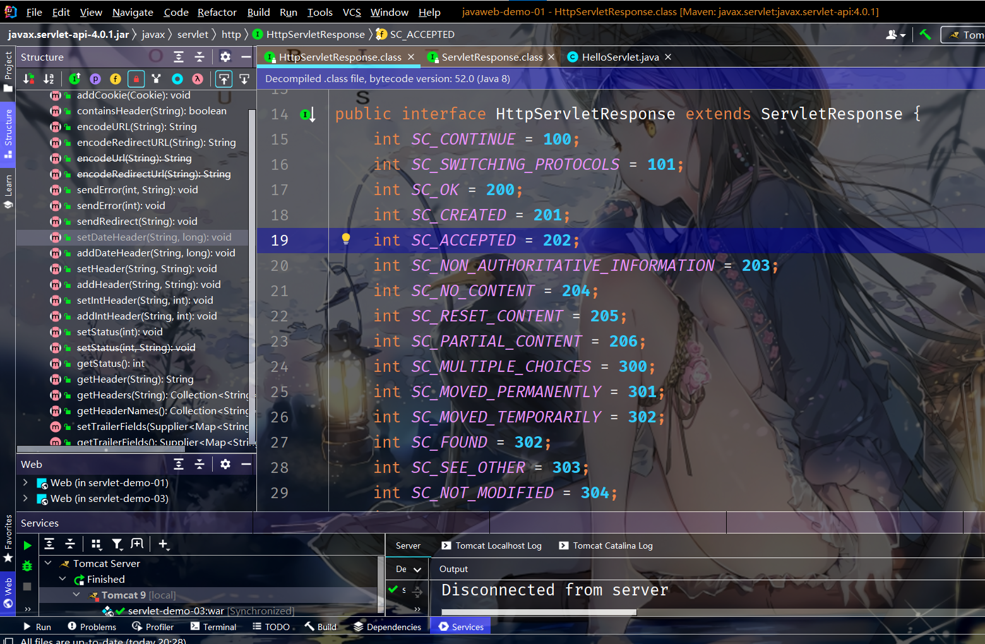Open the Group By grid dropdown in Services
985x644 pixels.
click(97, 544)
